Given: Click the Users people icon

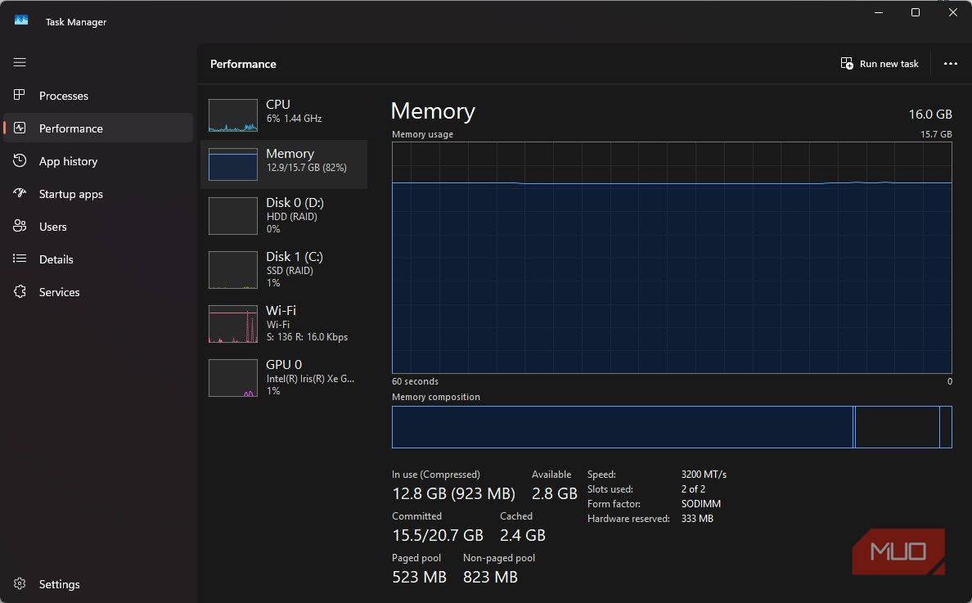Looking at the screenshot, I should tap(20, 226).
